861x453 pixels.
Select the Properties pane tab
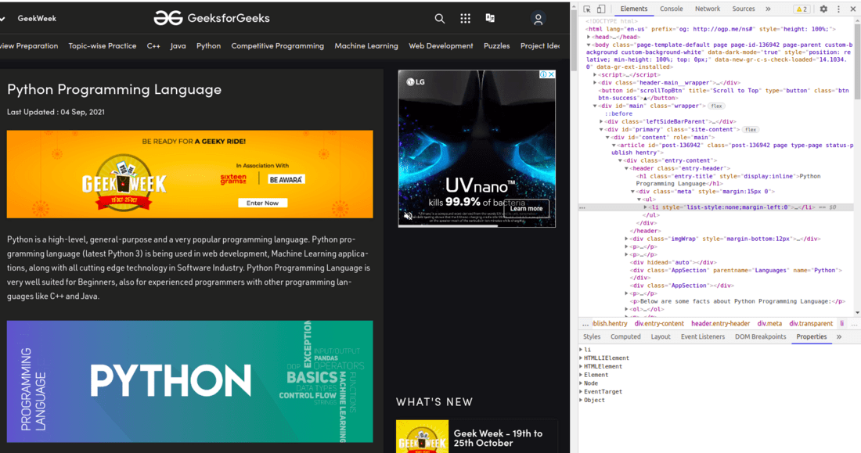tap(812, 336)
